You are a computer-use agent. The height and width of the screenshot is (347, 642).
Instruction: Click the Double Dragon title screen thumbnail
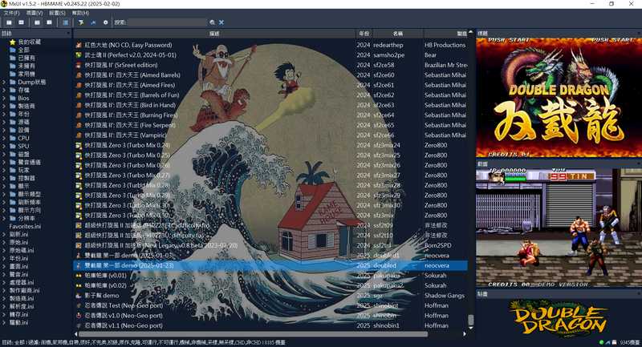[x=559, y=97]
